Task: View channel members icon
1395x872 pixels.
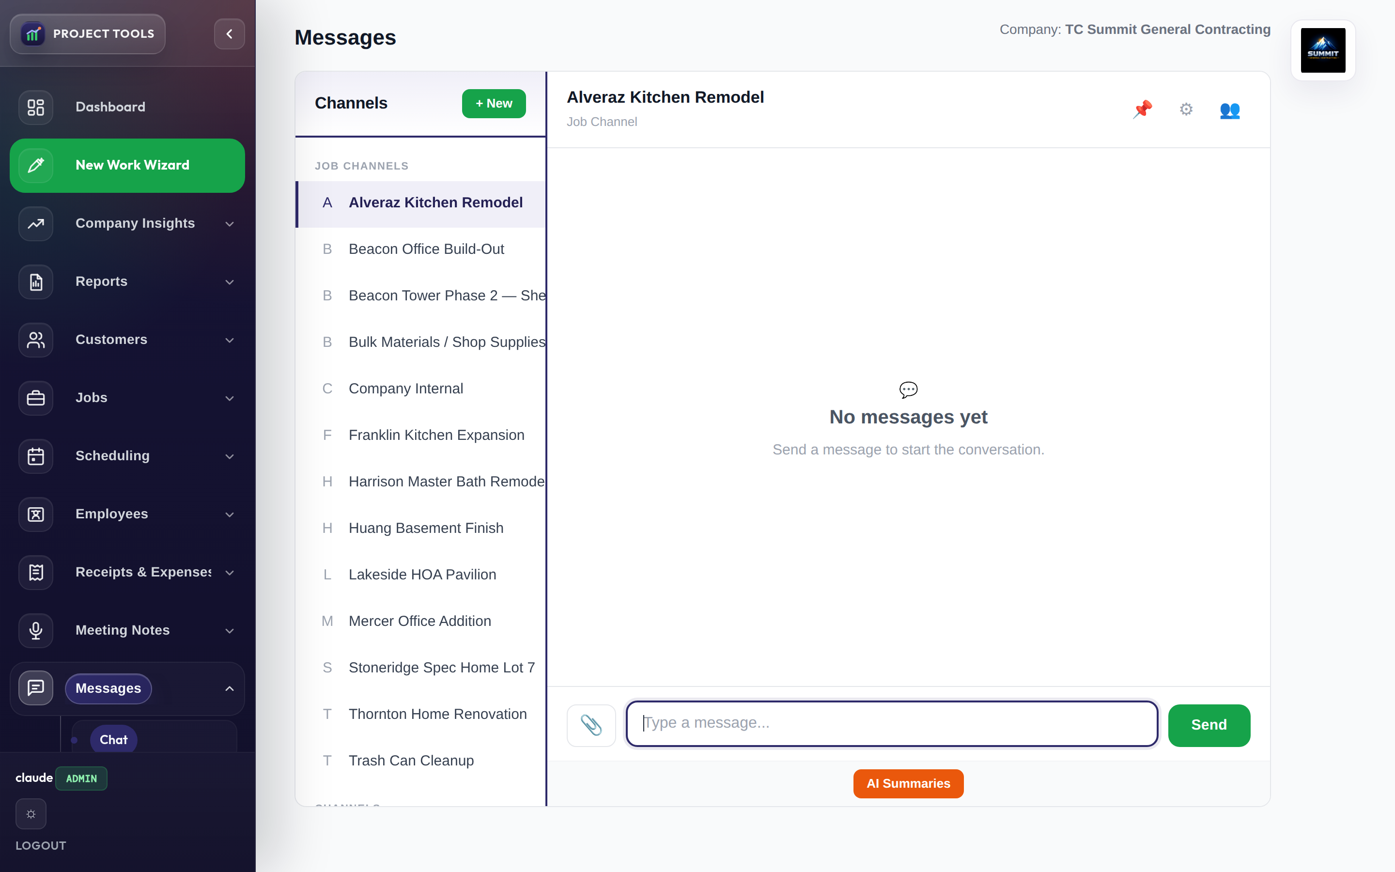Action: click(x=1229, y=109)
